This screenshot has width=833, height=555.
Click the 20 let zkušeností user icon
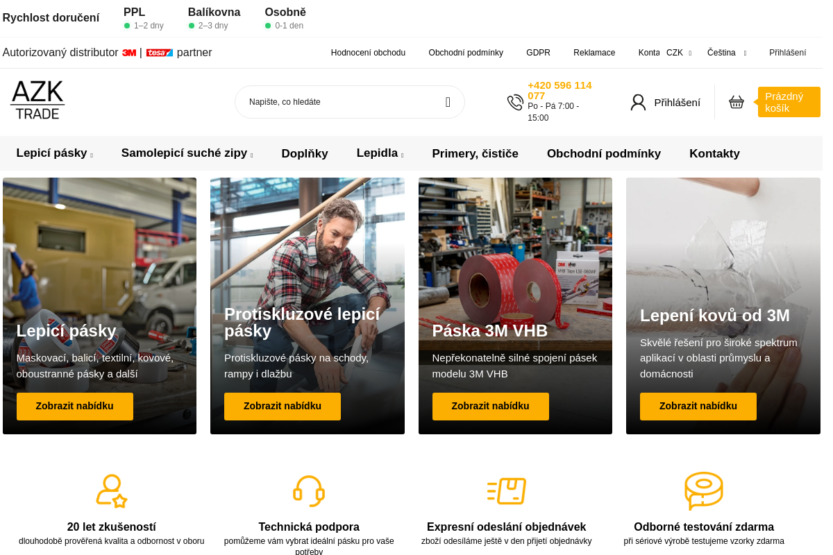click(x=111, y=491)
